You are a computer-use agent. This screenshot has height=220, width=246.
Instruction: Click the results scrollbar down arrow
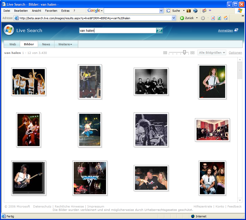coord(240,200)
